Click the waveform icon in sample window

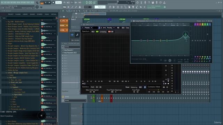point(72,35)
